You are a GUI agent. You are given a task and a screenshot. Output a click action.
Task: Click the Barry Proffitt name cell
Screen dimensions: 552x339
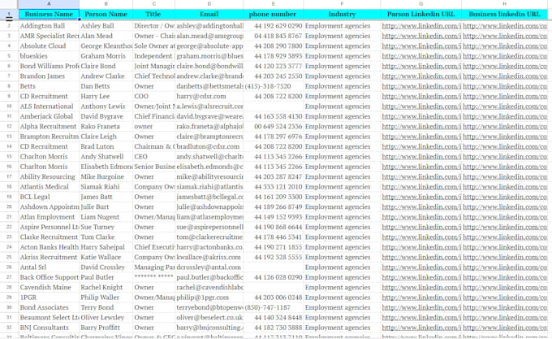pyautogui.click(x=106, y=328)
